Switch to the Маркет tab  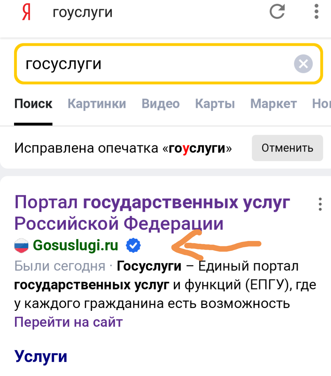point(273,104)
